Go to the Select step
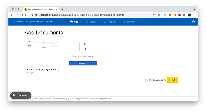 (x=91, y=22)
